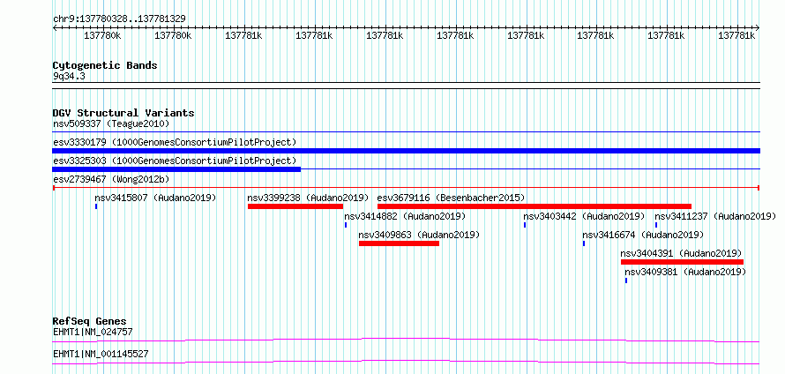
Task: Click the nsv3404391 (Audano2019) label
Action: [681, 253]
